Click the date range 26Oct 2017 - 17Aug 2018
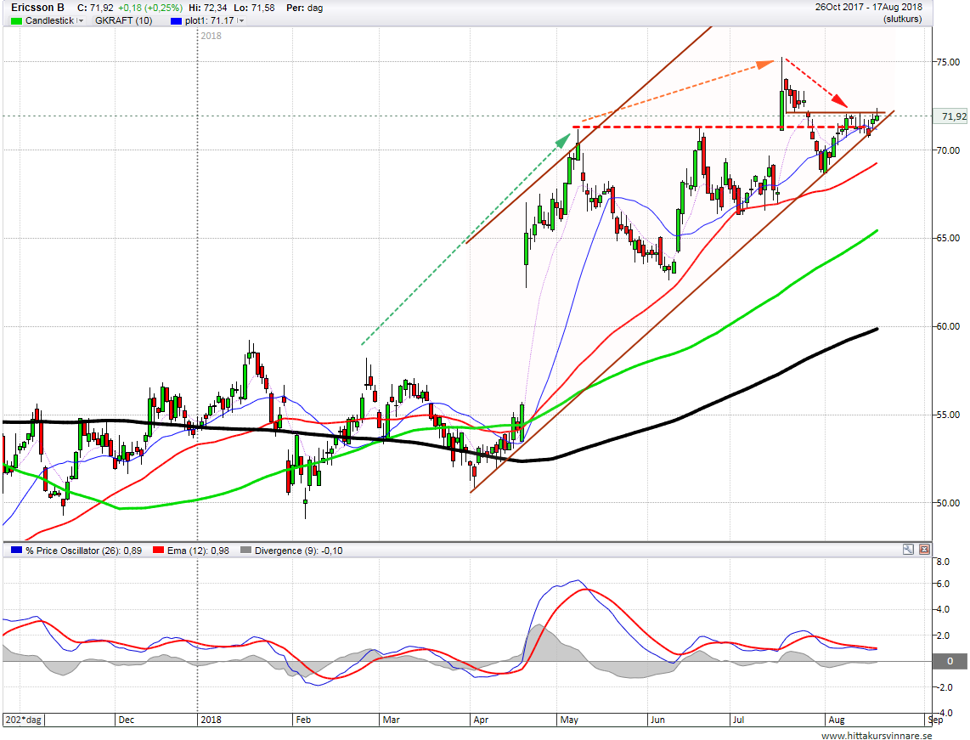The height and width of the screenshot is (740, 970). coord(869,8)
